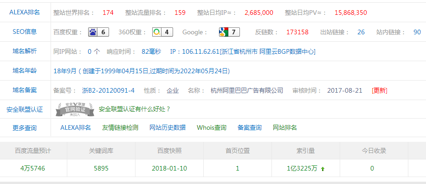Click Baidu traffic value 4万5746
The width and height of the screenshot is (426, 184).
click(x=33, y=169)
